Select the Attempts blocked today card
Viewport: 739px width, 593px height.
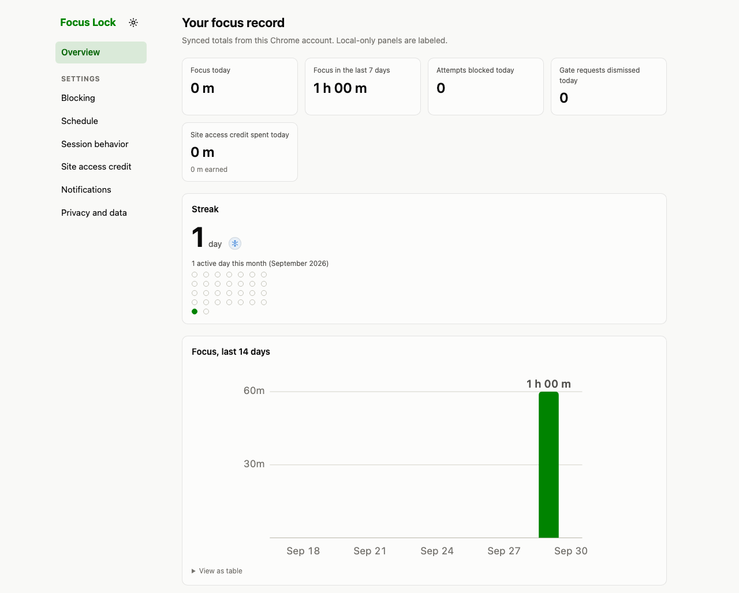point(486,87)
